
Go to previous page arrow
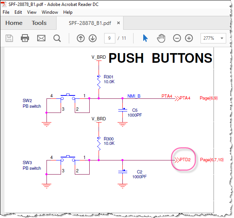[x=81, y=38]
